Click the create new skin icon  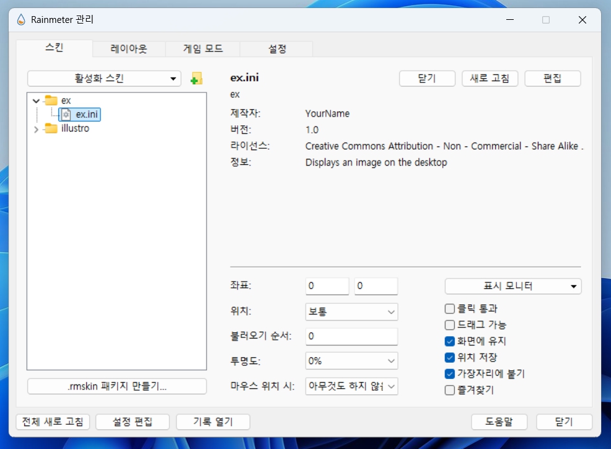coord(196,78)
